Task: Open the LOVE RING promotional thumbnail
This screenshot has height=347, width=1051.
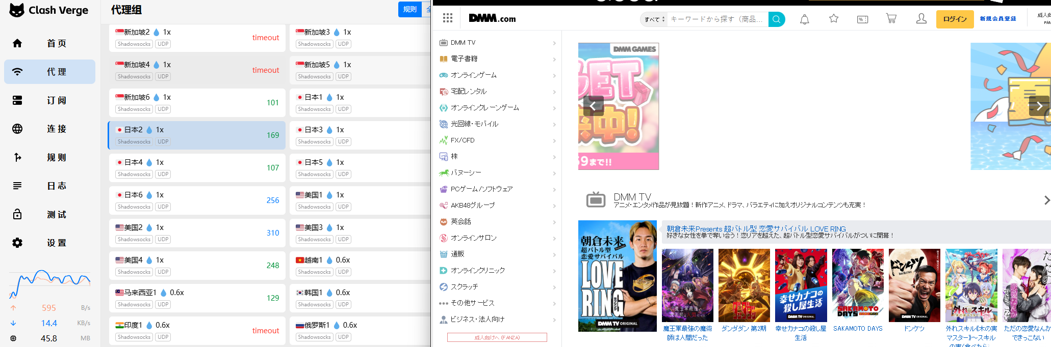Action: 618,276
